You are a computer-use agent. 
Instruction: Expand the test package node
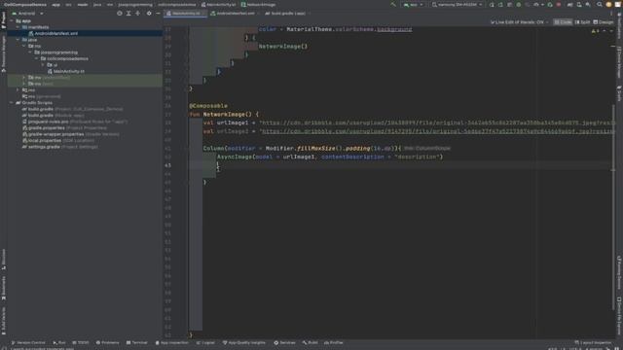tap(24, 85)
